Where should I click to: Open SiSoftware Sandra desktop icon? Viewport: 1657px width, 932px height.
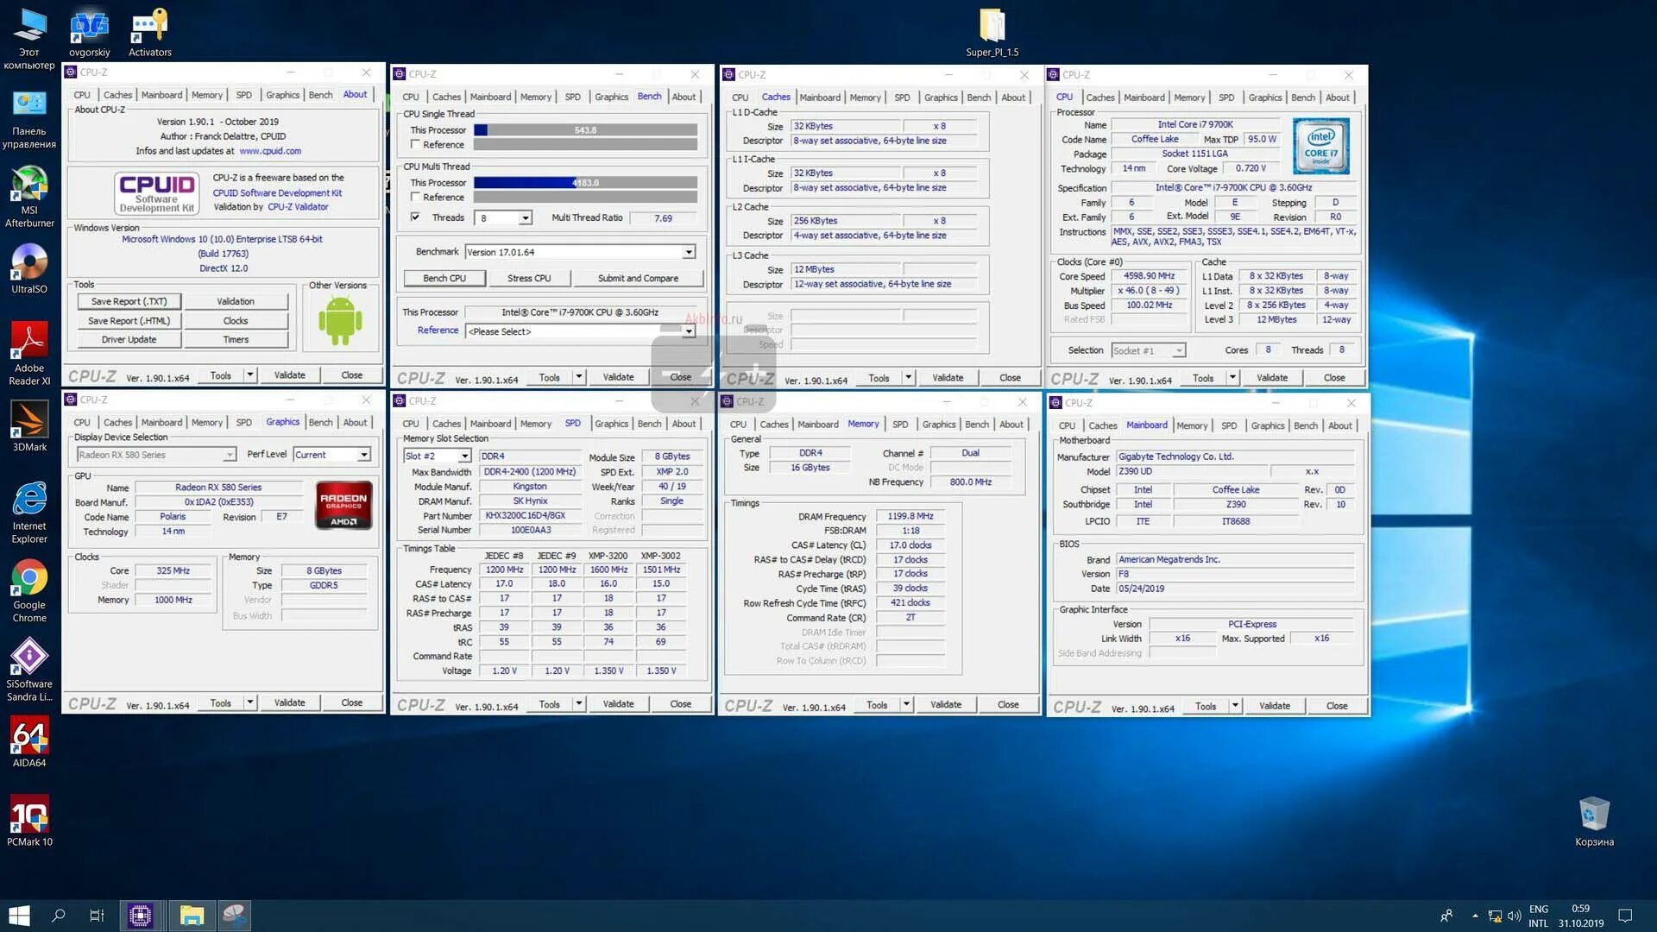(29, 670)
